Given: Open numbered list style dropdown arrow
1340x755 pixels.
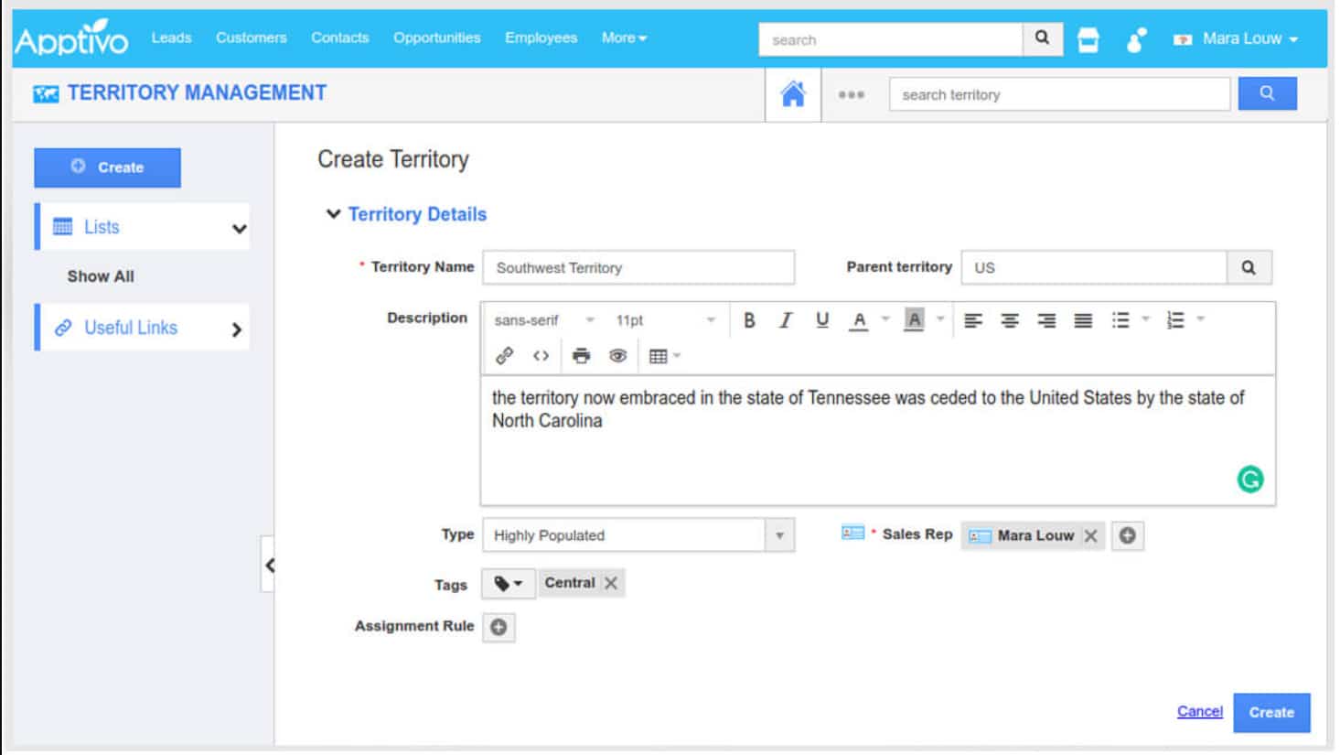Looking at the screenshot, I should (1200, 319).
